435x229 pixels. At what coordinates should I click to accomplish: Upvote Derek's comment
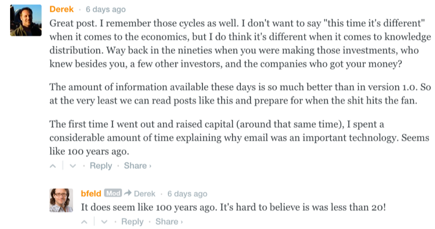[53, 166]
